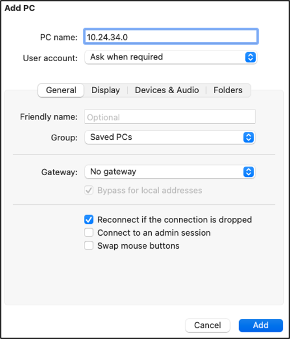Click the greyed Bypass for local addresses checkbox
Screen dimensions: 290x339
89,190
